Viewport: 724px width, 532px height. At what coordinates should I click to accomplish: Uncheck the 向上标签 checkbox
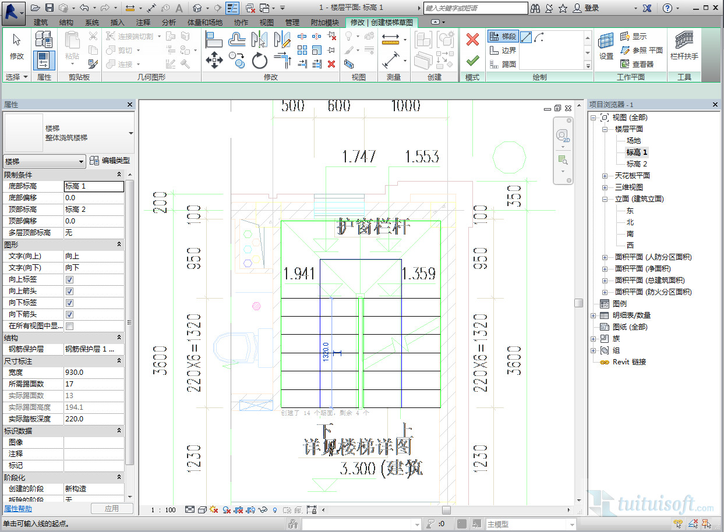tap(70, 279)
